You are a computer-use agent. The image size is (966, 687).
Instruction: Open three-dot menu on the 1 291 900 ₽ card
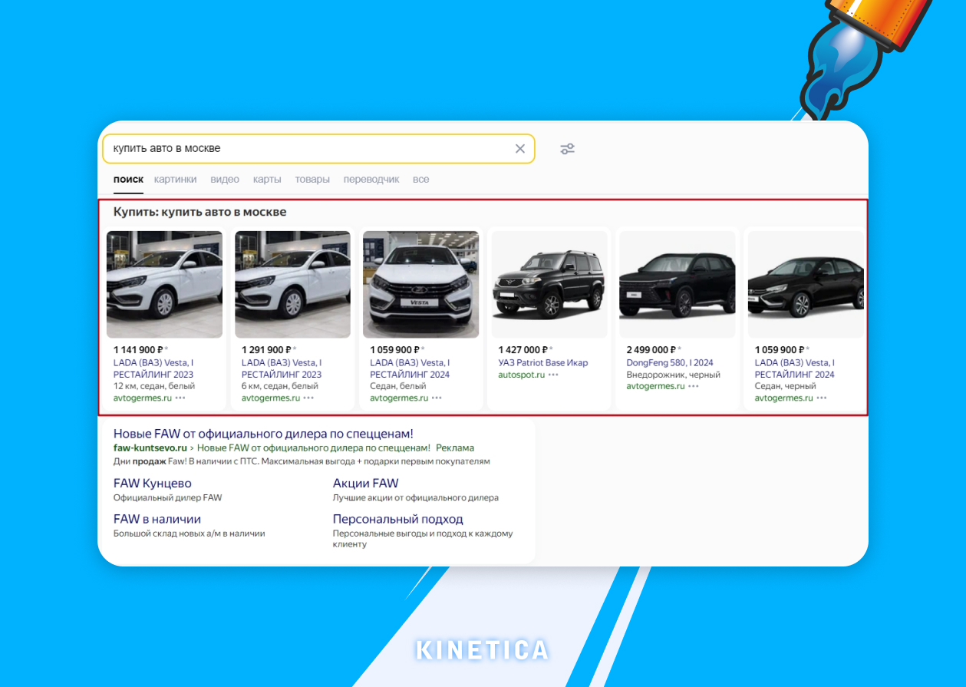308,398
